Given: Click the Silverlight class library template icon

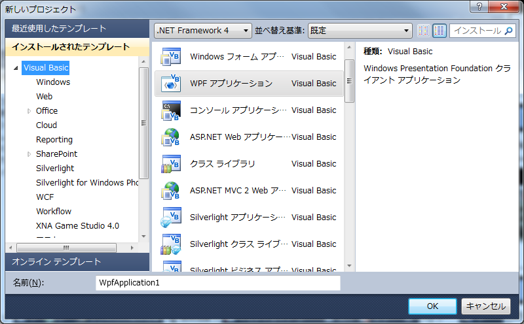Looking at the screenshot, I should tap(171, 244).
